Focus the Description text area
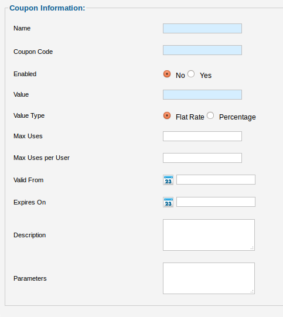The width and height of the screenshot is (283, 317). click(x=209, y=235)
